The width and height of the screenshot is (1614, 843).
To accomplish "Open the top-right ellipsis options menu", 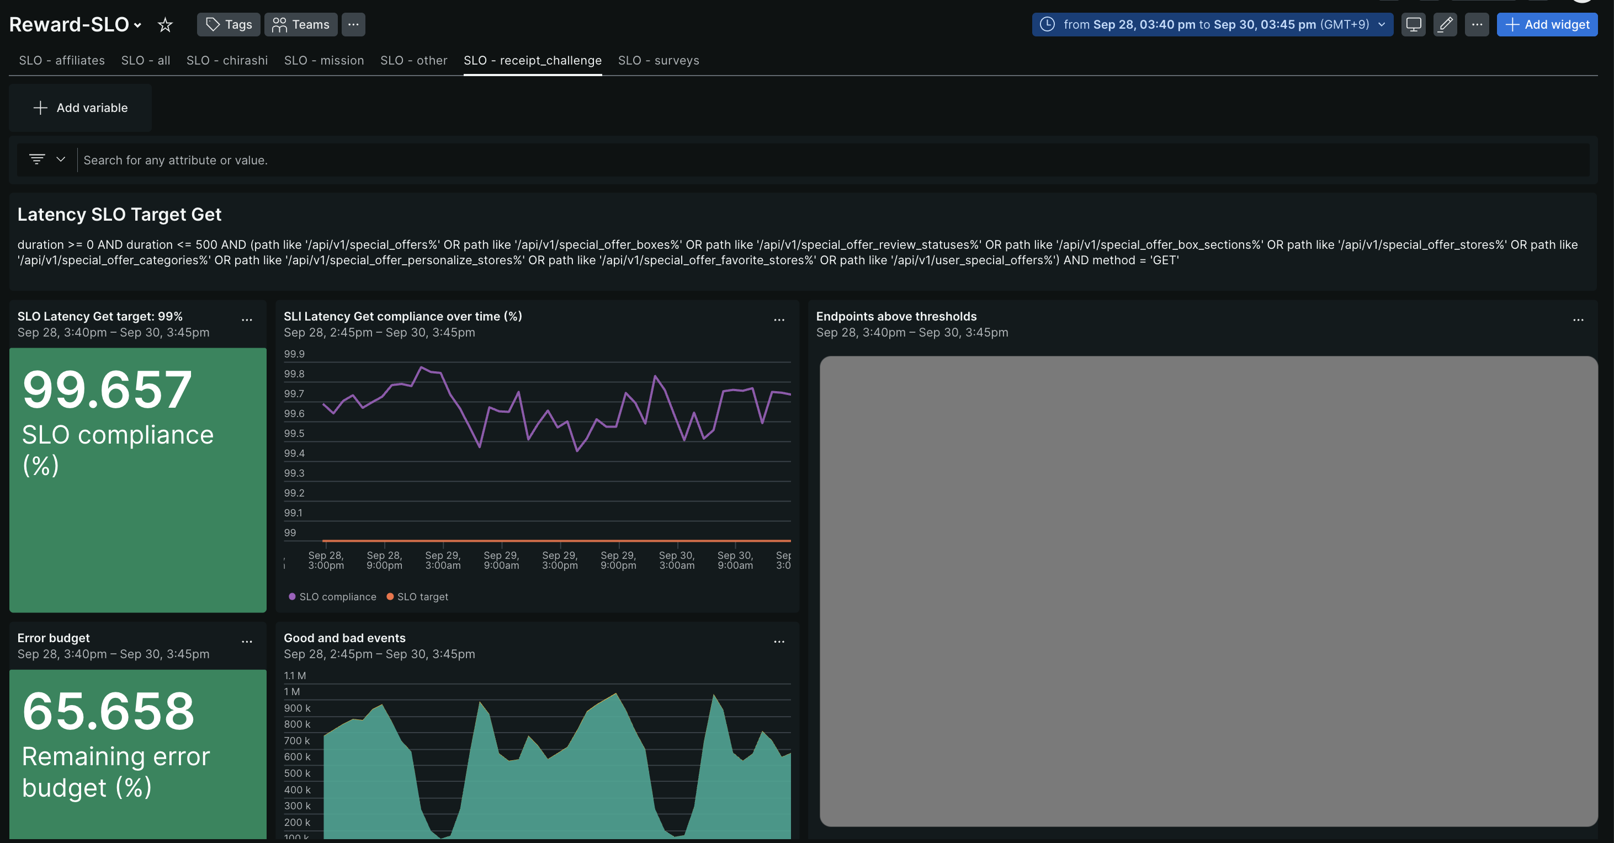I will pos(1477,24).
